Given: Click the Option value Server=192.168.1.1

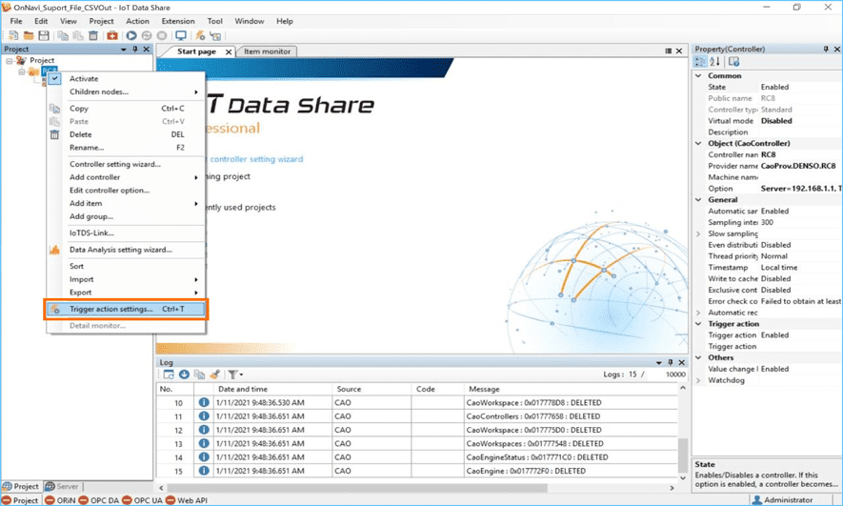Looking at the screenshot, I should tap(800, 189).
